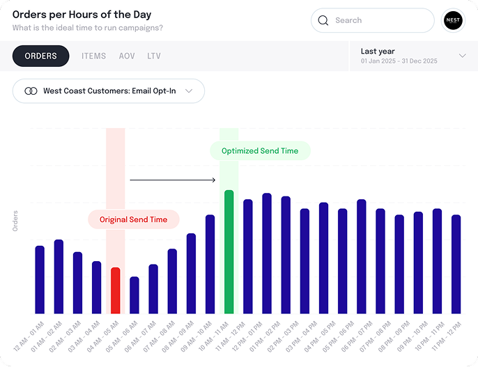Click the 11 PM - 12 PM bar
478x367 pixels.
[x=456, y=264]
